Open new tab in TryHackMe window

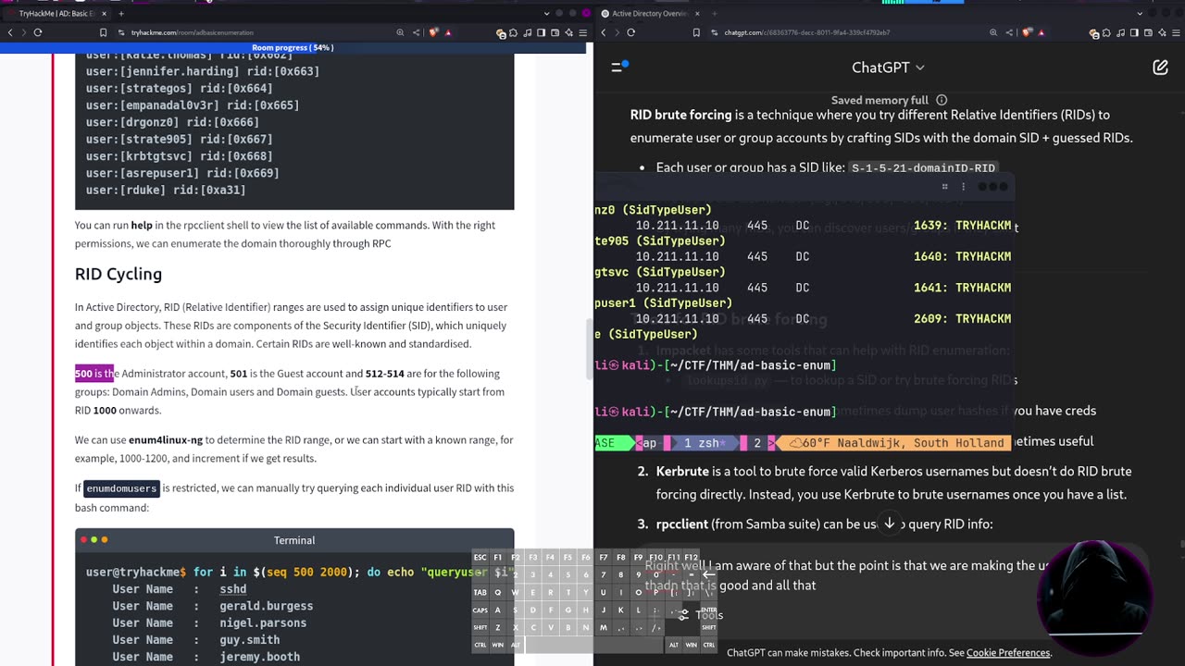pyautogui.click(x=121, y=13)
